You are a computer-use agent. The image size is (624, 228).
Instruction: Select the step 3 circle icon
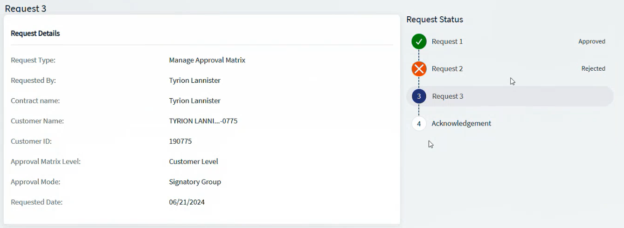coord(419,96)
